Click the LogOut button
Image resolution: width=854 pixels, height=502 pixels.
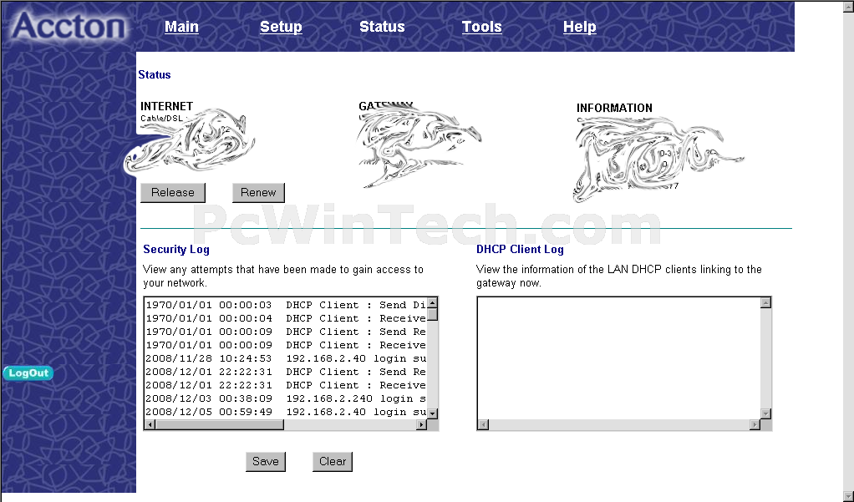click(28, 373)
